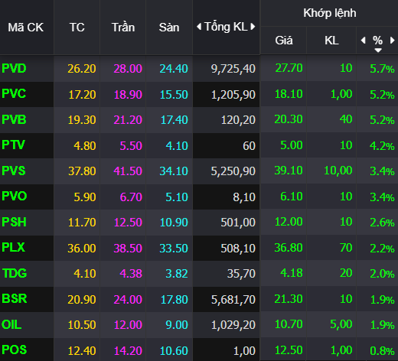Viewport: 398px width, 361px height.
Task: Open the TDG stock symbol
Action: [15, 273]
